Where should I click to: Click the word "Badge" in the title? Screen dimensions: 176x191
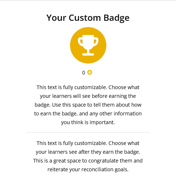[117, 18]
